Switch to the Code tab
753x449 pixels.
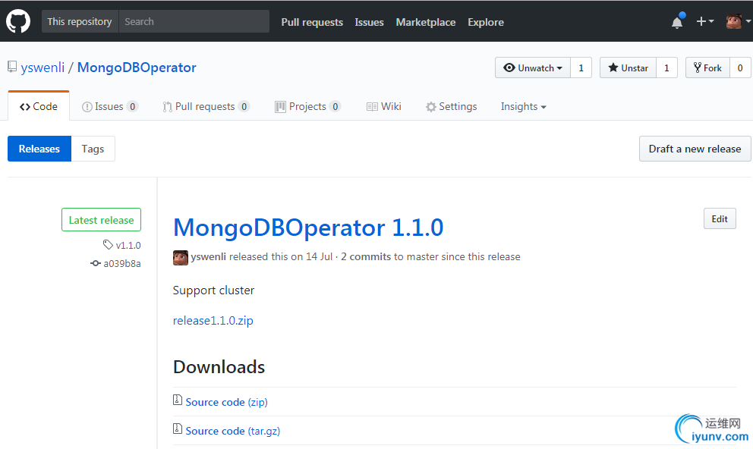click(39, 106)
